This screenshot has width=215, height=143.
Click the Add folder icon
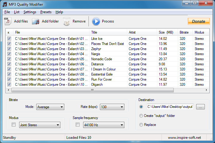click(x=36, y=21)
